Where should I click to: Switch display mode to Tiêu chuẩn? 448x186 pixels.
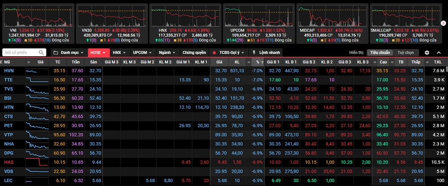pos(380,53)
